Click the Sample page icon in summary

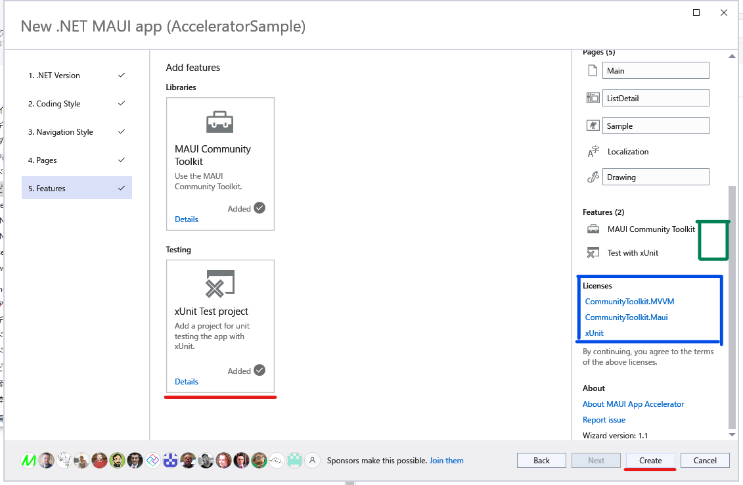pos(593,126)
